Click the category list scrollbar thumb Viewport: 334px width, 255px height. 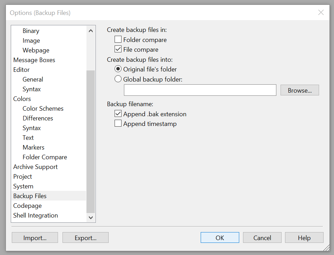91,142
